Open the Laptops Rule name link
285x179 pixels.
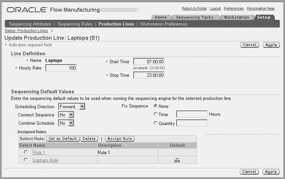(46, 160)
